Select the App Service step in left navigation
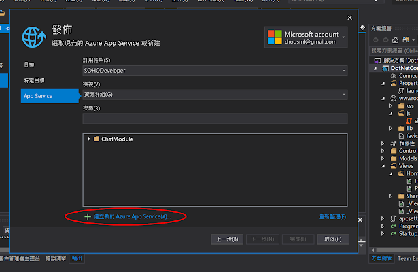This screenshot has width=418, height=272. point(50,96)
